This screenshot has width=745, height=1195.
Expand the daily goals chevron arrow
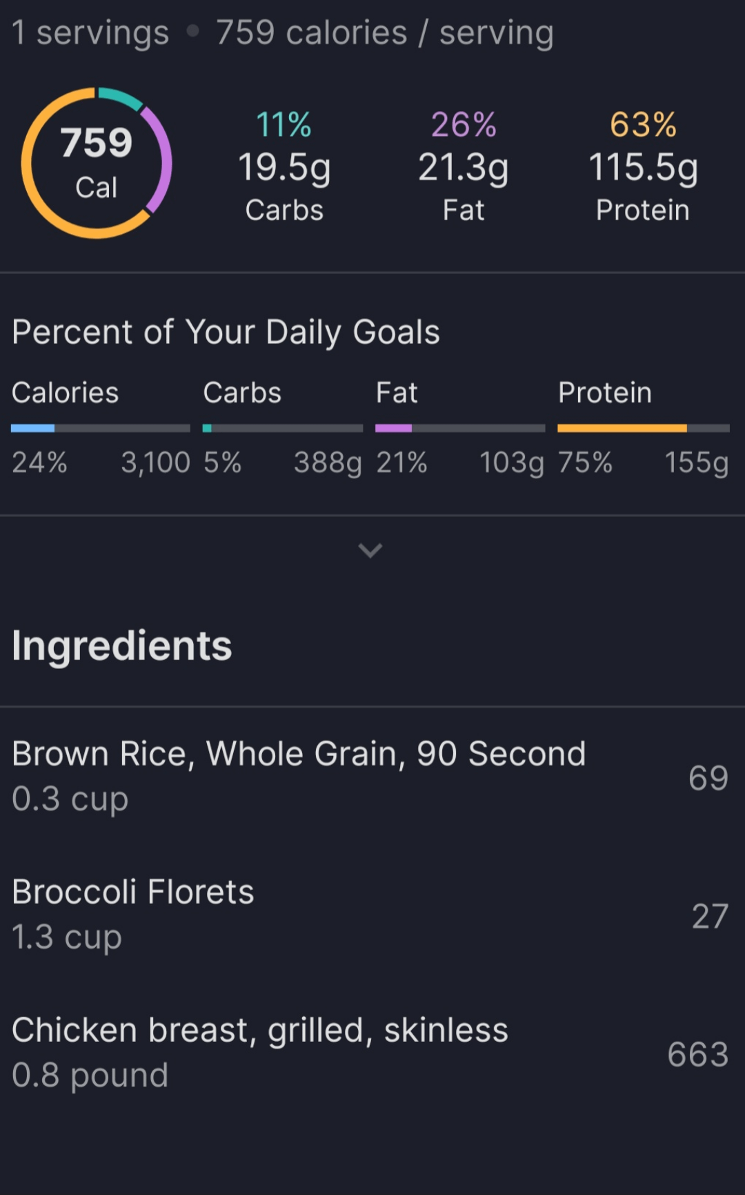370,550
